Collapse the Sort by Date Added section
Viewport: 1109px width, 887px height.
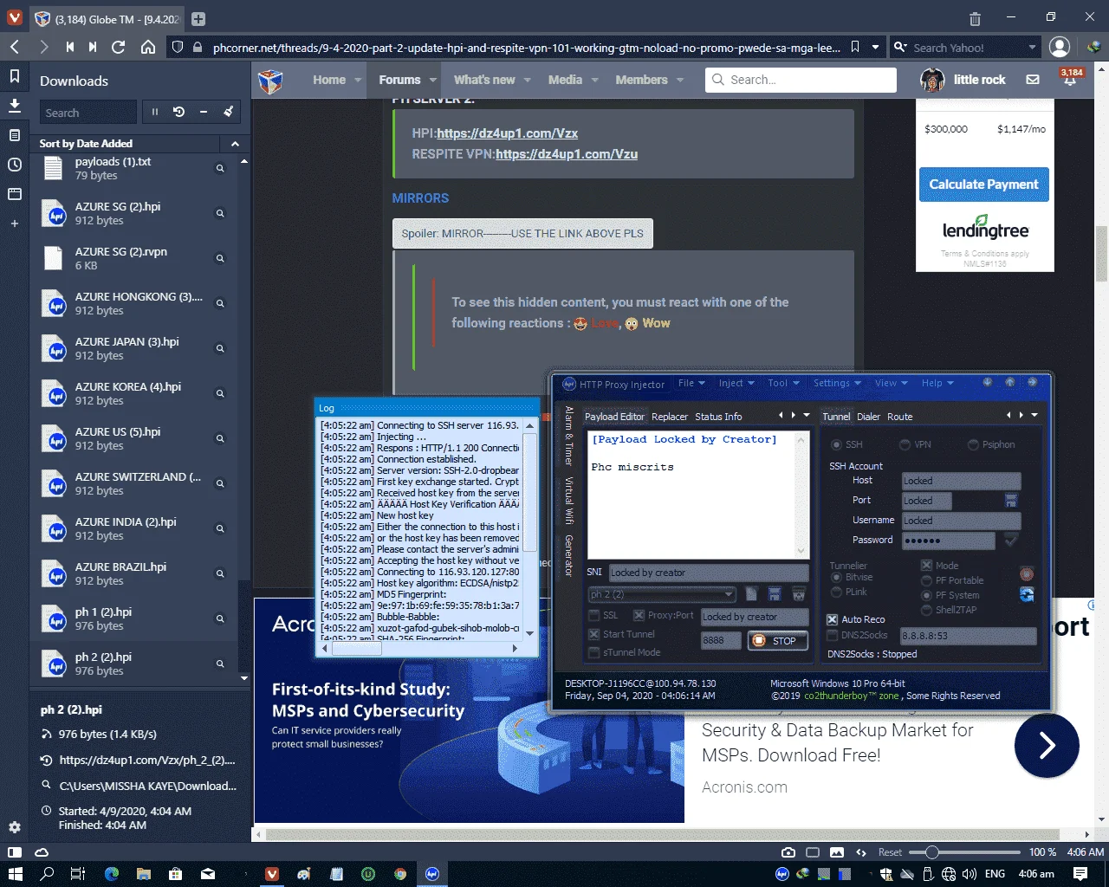(x=235, y=143)
